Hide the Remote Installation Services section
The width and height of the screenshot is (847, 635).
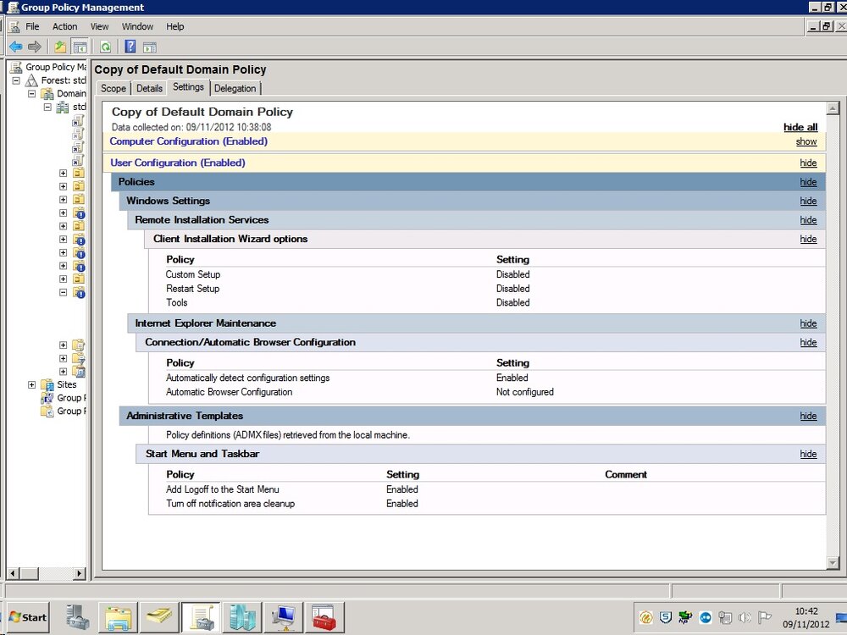pyautogui.click(x=808, y=220)
